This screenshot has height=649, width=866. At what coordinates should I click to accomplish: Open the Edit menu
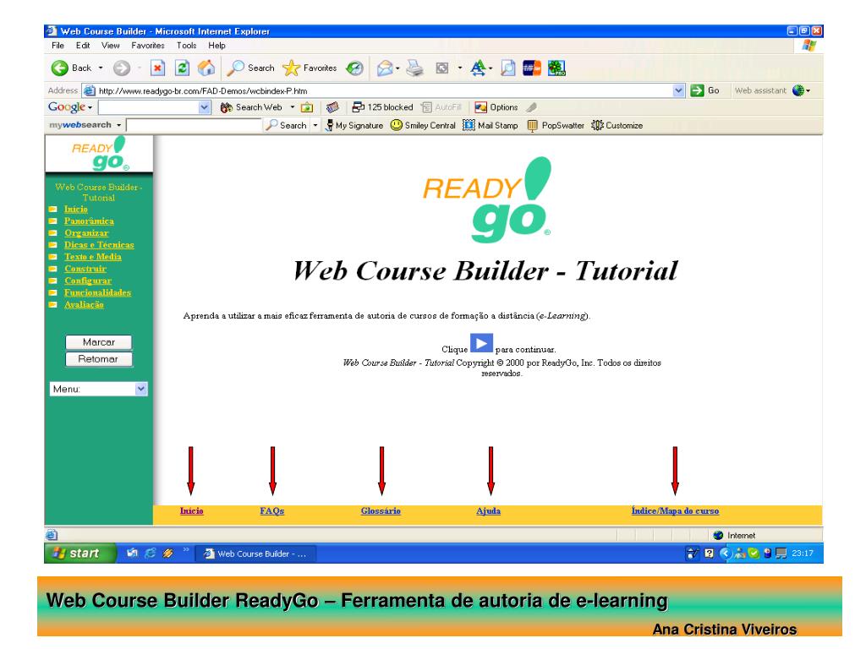[83, 46]
